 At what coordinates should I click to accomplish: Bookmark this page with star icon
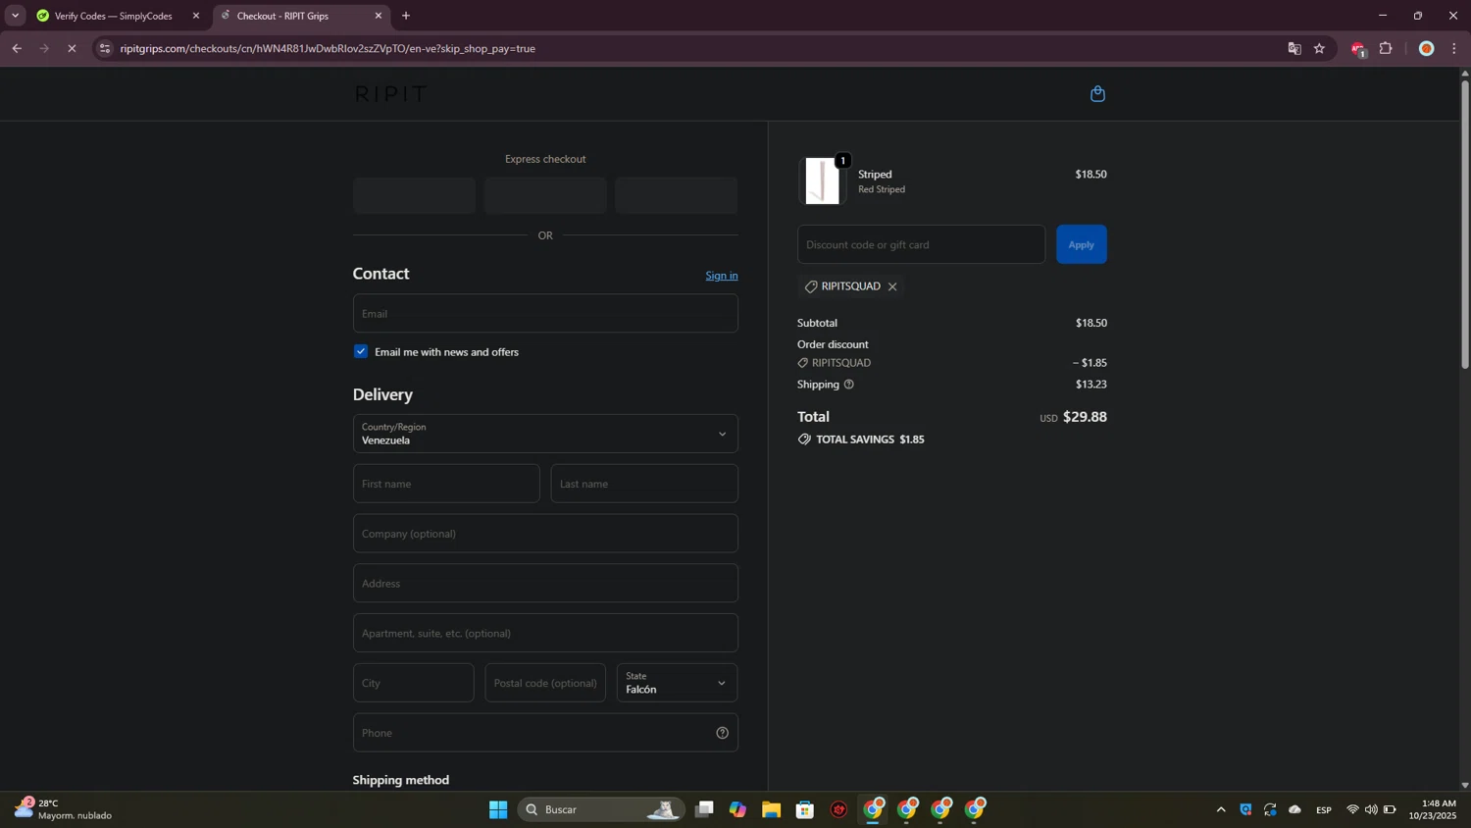coord(1319,48)
